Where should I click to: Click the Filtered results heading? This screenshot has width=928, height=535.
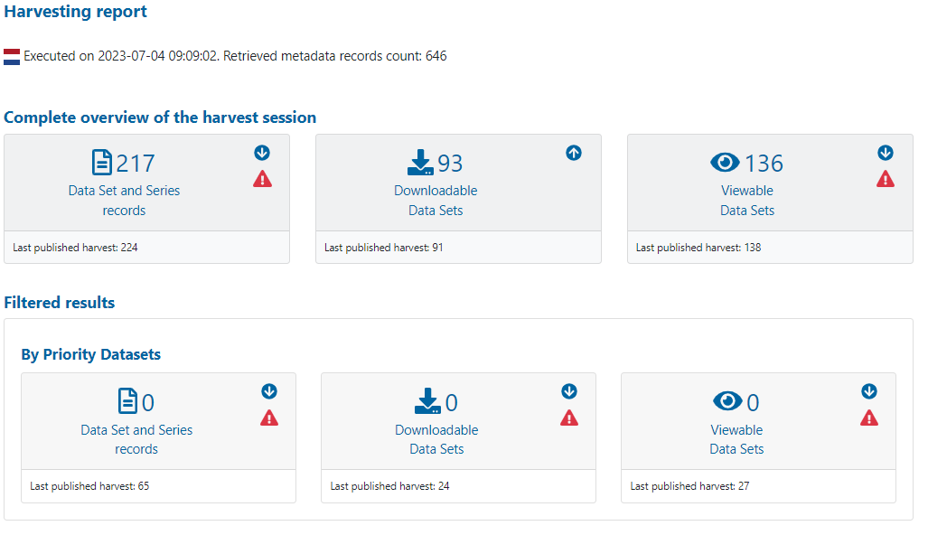tap(59, 302)
